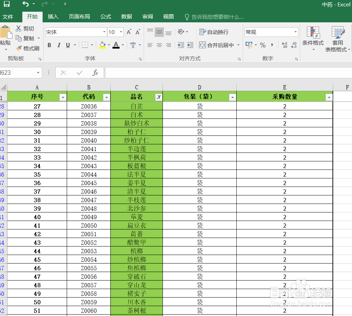Switch to the 插入 tab
The height and width of the screenshot is (316, 352).
53,17
